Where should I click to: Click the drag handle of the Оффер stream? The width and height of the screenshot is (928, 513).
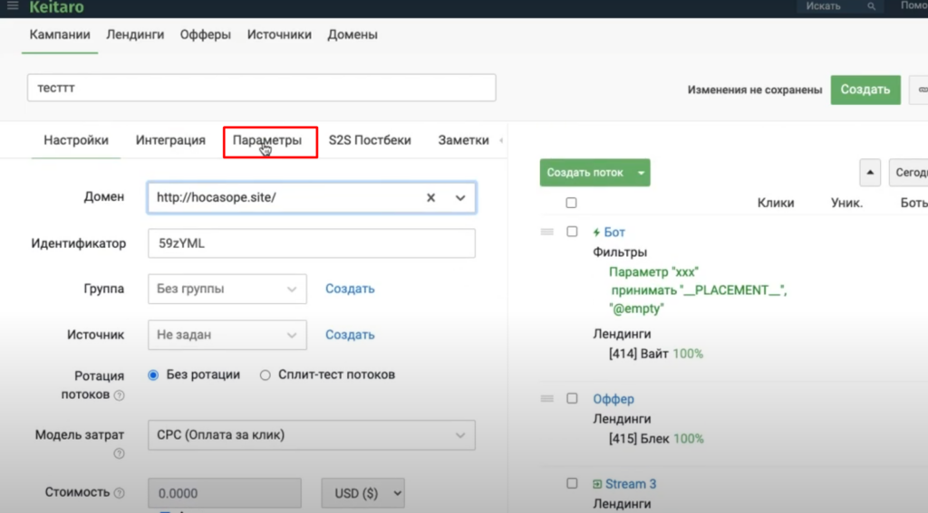tap(547, 399)
